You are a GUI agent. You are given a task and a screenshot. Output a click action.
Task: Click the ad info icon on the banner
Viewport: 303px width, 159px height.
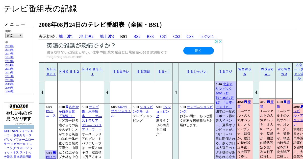tap(216, 42)
